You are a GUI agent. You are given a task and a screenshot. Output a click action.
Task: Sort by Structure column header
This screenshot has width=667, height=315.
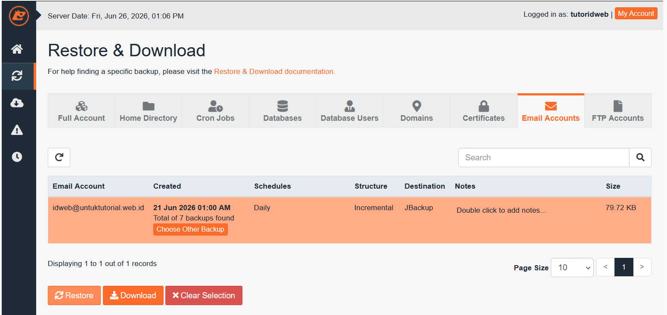tap(371, 186)
